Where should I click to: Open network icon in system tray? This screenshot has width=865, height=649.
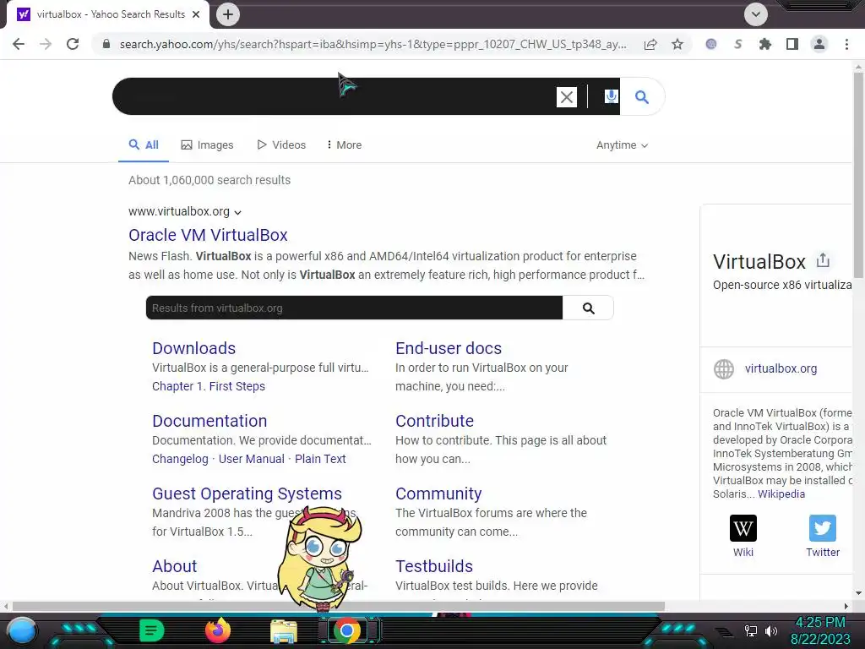pyautogui.click(x=750, y=630)
